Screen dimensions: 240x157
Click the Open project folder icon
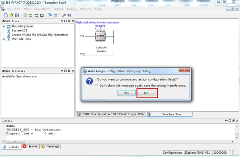tap(11, 15)
